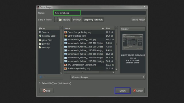Click the Places panel down scroll arrow
The height and width of the screenshot is (103, 184).
62,73
